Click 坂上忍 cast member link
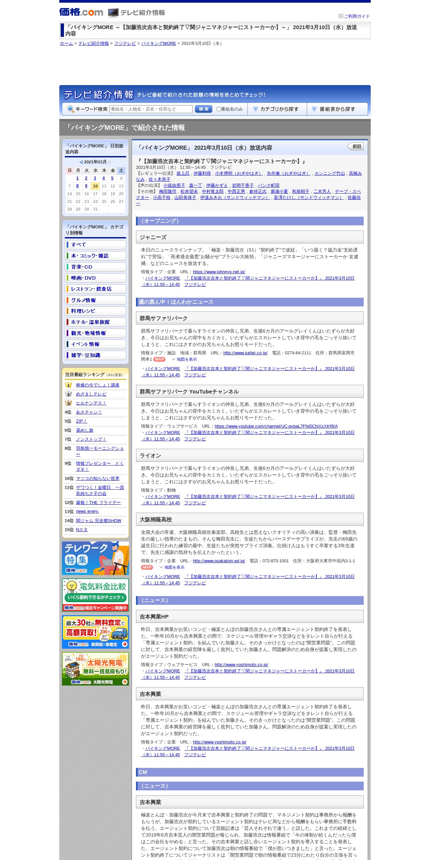 (x=183, y=173)
